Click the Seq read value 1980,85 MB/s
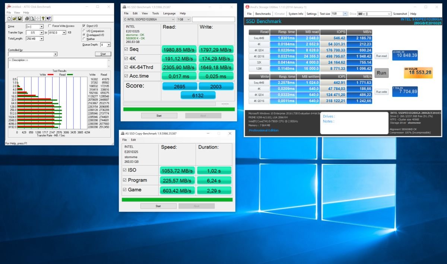 click(178, 49)
